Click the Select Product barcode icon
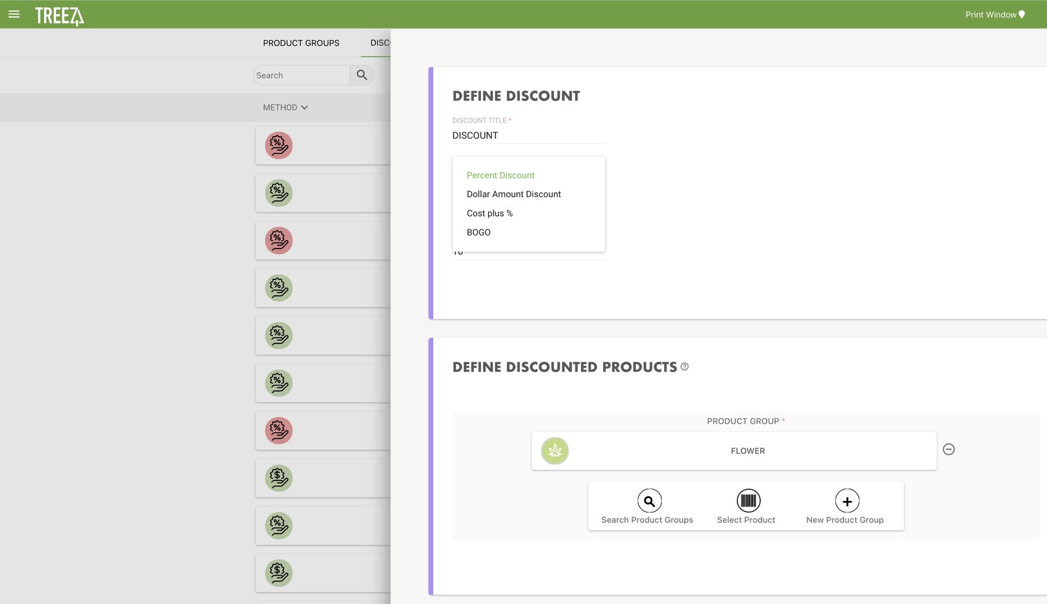This screenshot has height=604, width=1047. [748, 500]
